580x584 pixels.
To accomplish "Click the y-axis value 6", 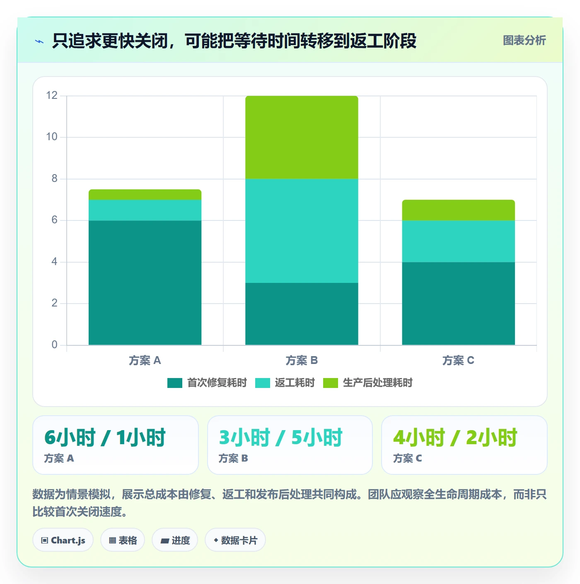I will [x=54, y=220].
